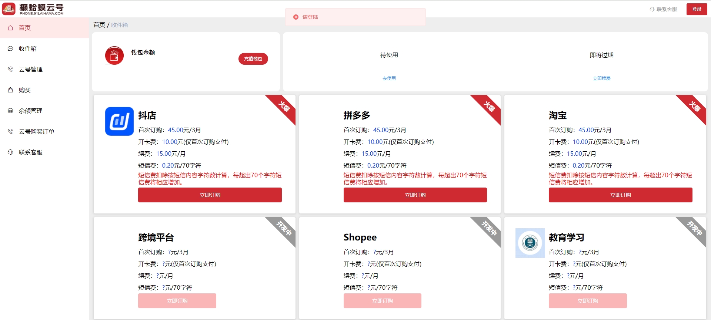Click the 火爆 ribbon on 拼多多 card
The image size is (711, 320).
tap(489, 107)
